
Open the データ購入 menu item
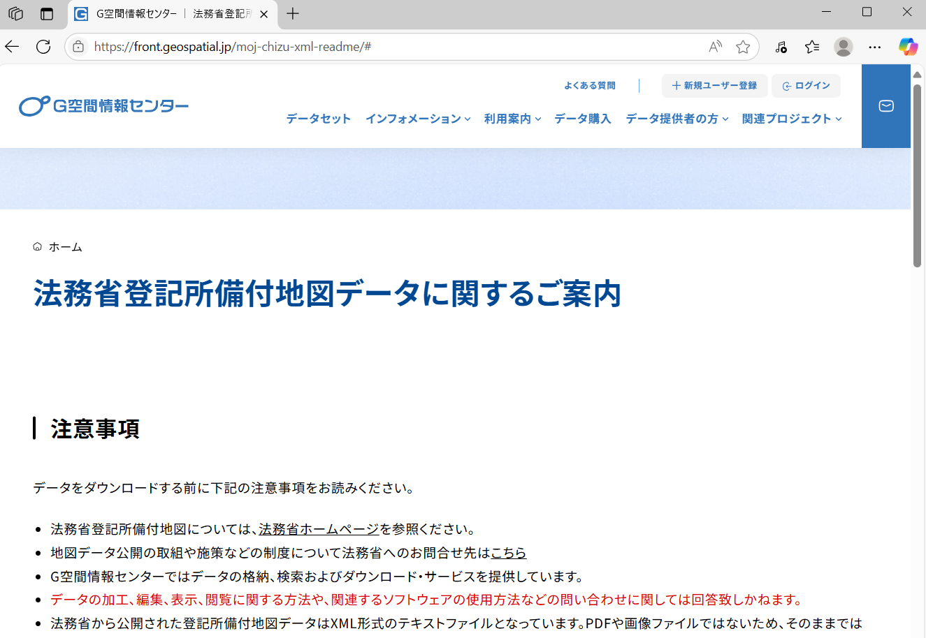pos(583,119)
